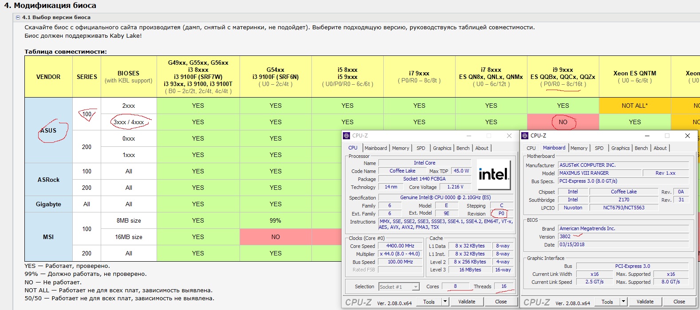Switch to Memory tab in right CPU-Z window
The height and width of the screenshot is (310, 700).
coord(579,148)
